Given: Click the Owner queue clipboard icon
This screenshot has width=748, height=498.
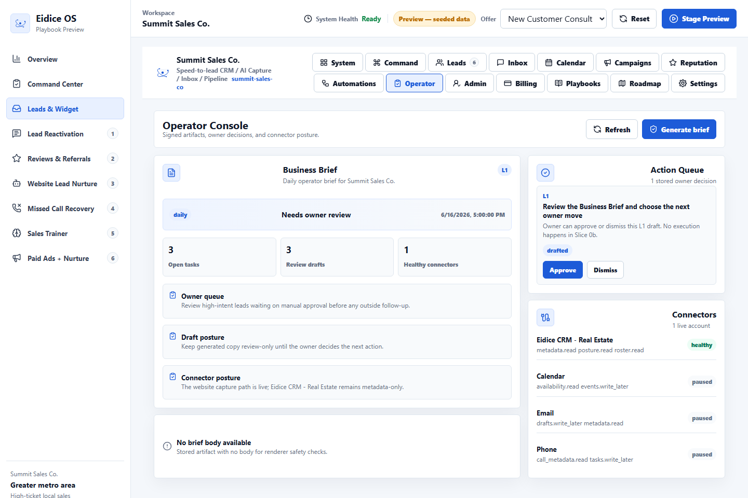Looking at the screenshot, I should 172,295.
